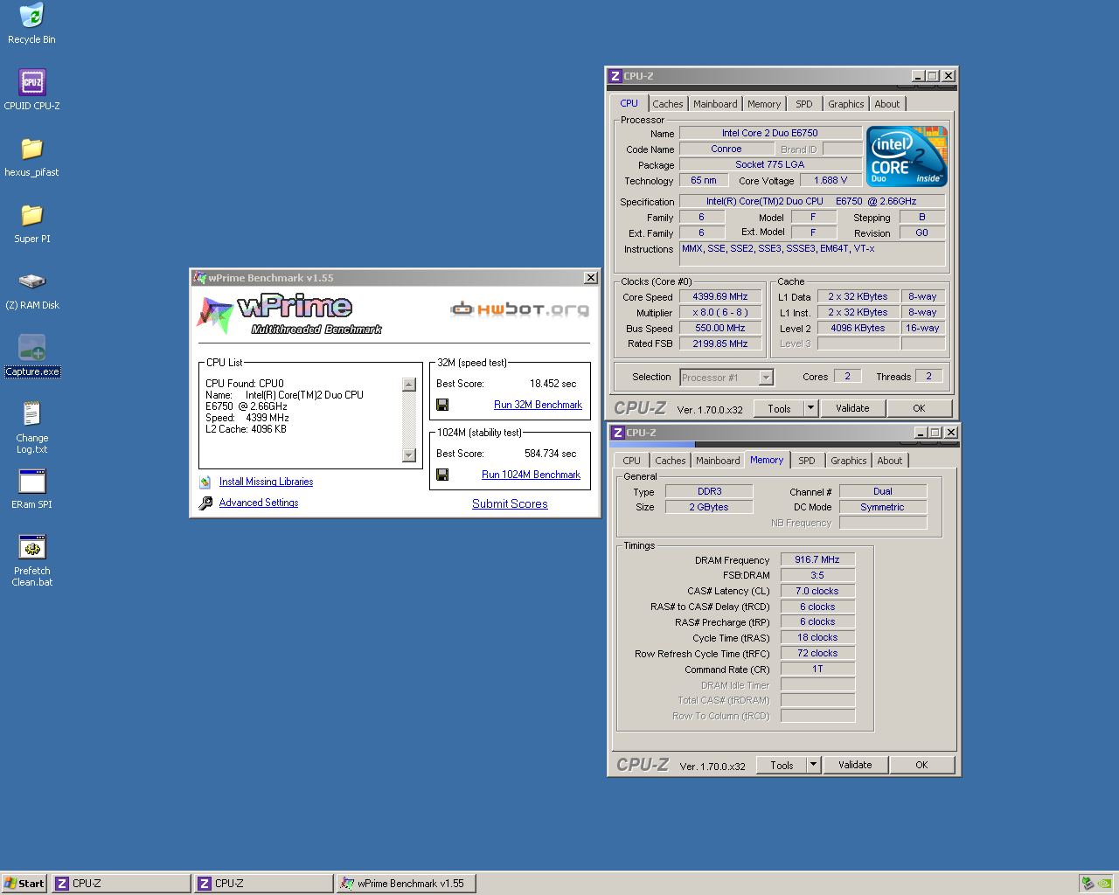
Task: Click the green graphics card tray icon
Action: coord(1104,883)
